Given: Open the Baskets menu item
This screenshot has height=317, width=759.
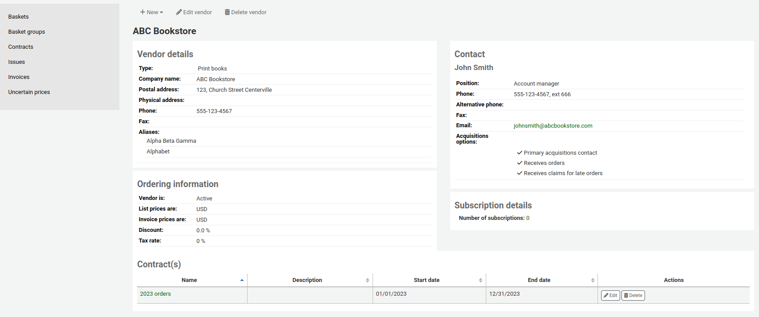Looking at the screenshot, I should [19, 17].
